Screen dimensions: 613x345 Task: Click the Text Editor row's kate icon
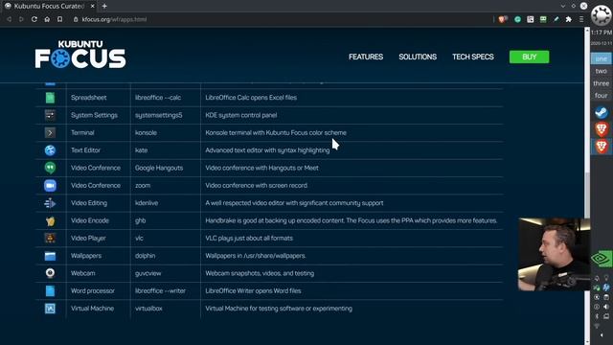(50, 150)
